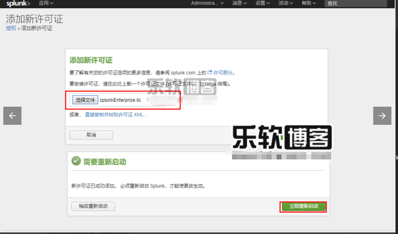Click the 选择文件 button

pyautogui.click(x=85, y=100)
